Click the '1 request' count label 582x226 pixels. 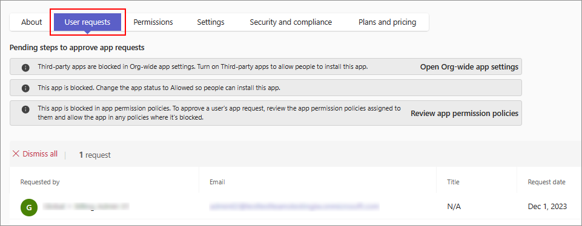click(x=94, y=155)
